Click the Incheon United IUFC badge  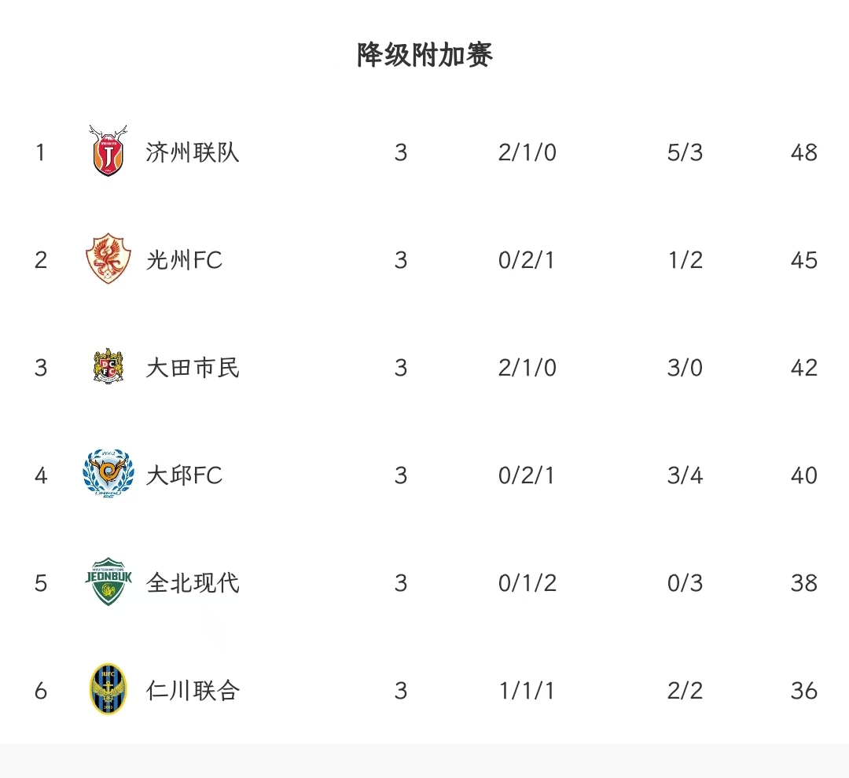point(108,688)
